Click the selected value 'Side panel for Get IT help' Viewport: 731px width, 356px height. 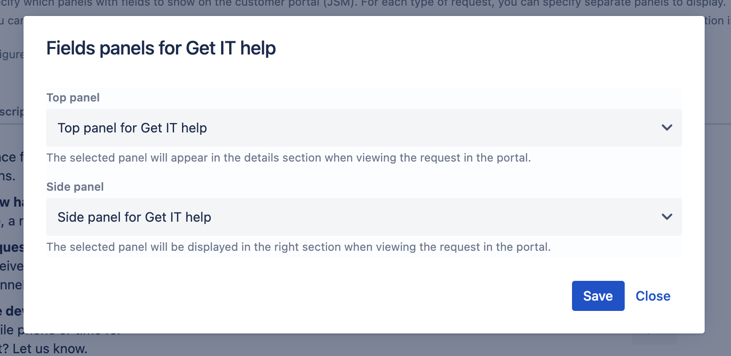tap(134, 217)
